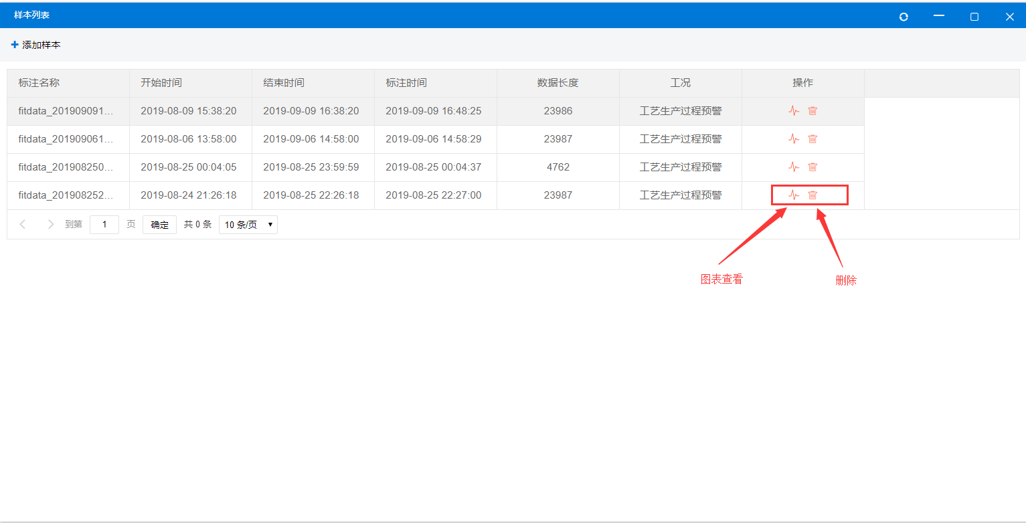The image size is (1026, 523).
Task: Delete the first fitdata_201909091 sample row
Action: (x=813, y=111)
